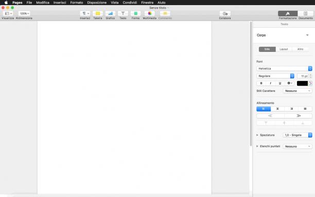Increase the paragraph indent
The height and width of the screenshot is (197, 315).
pyautogui.click(x=299, y=116)
